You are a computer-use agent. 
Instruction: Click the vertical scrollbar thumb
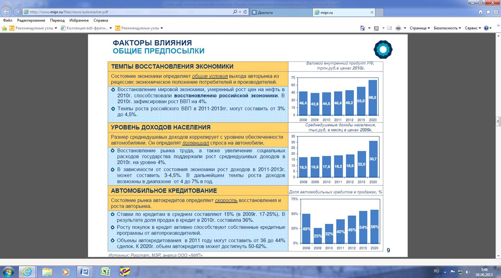(498, 121)
